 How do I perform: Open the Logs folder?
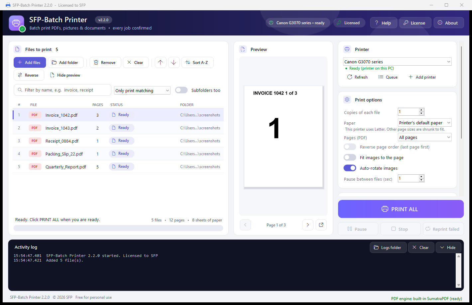coord(388,247)
